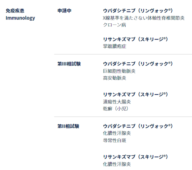192x170 pixels.
Task: Click the 申請中 status label
Action: tap(64, 11)
